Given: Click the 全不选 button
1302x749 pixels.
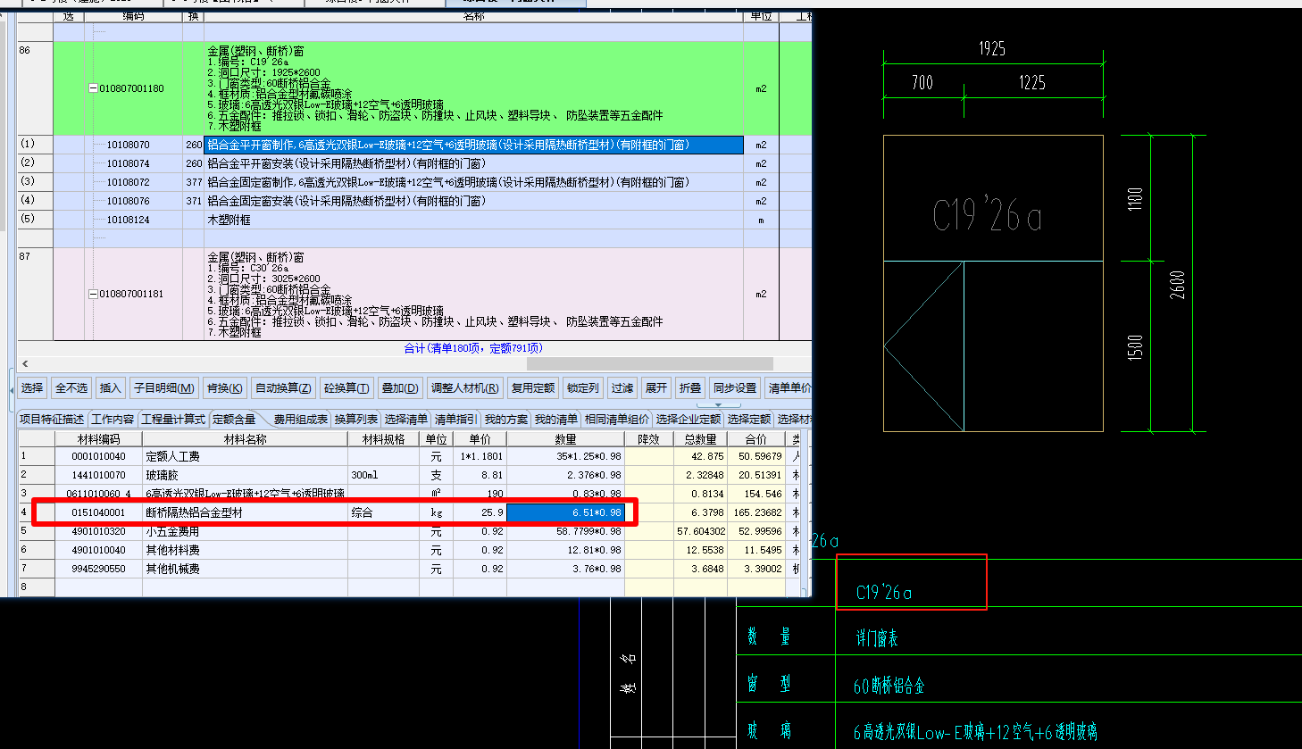Looking at the screenshot, I should (71, 387).
